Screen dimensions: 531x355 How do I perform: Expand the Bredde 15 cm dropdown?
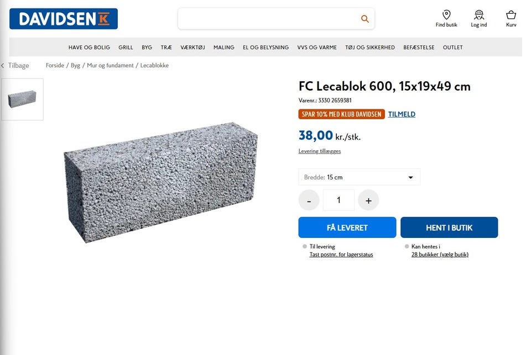(x=360, y=177)
